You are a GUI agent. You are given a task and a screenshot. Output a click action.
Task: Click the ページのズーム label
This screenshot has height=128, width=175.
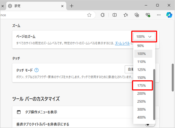26,37
